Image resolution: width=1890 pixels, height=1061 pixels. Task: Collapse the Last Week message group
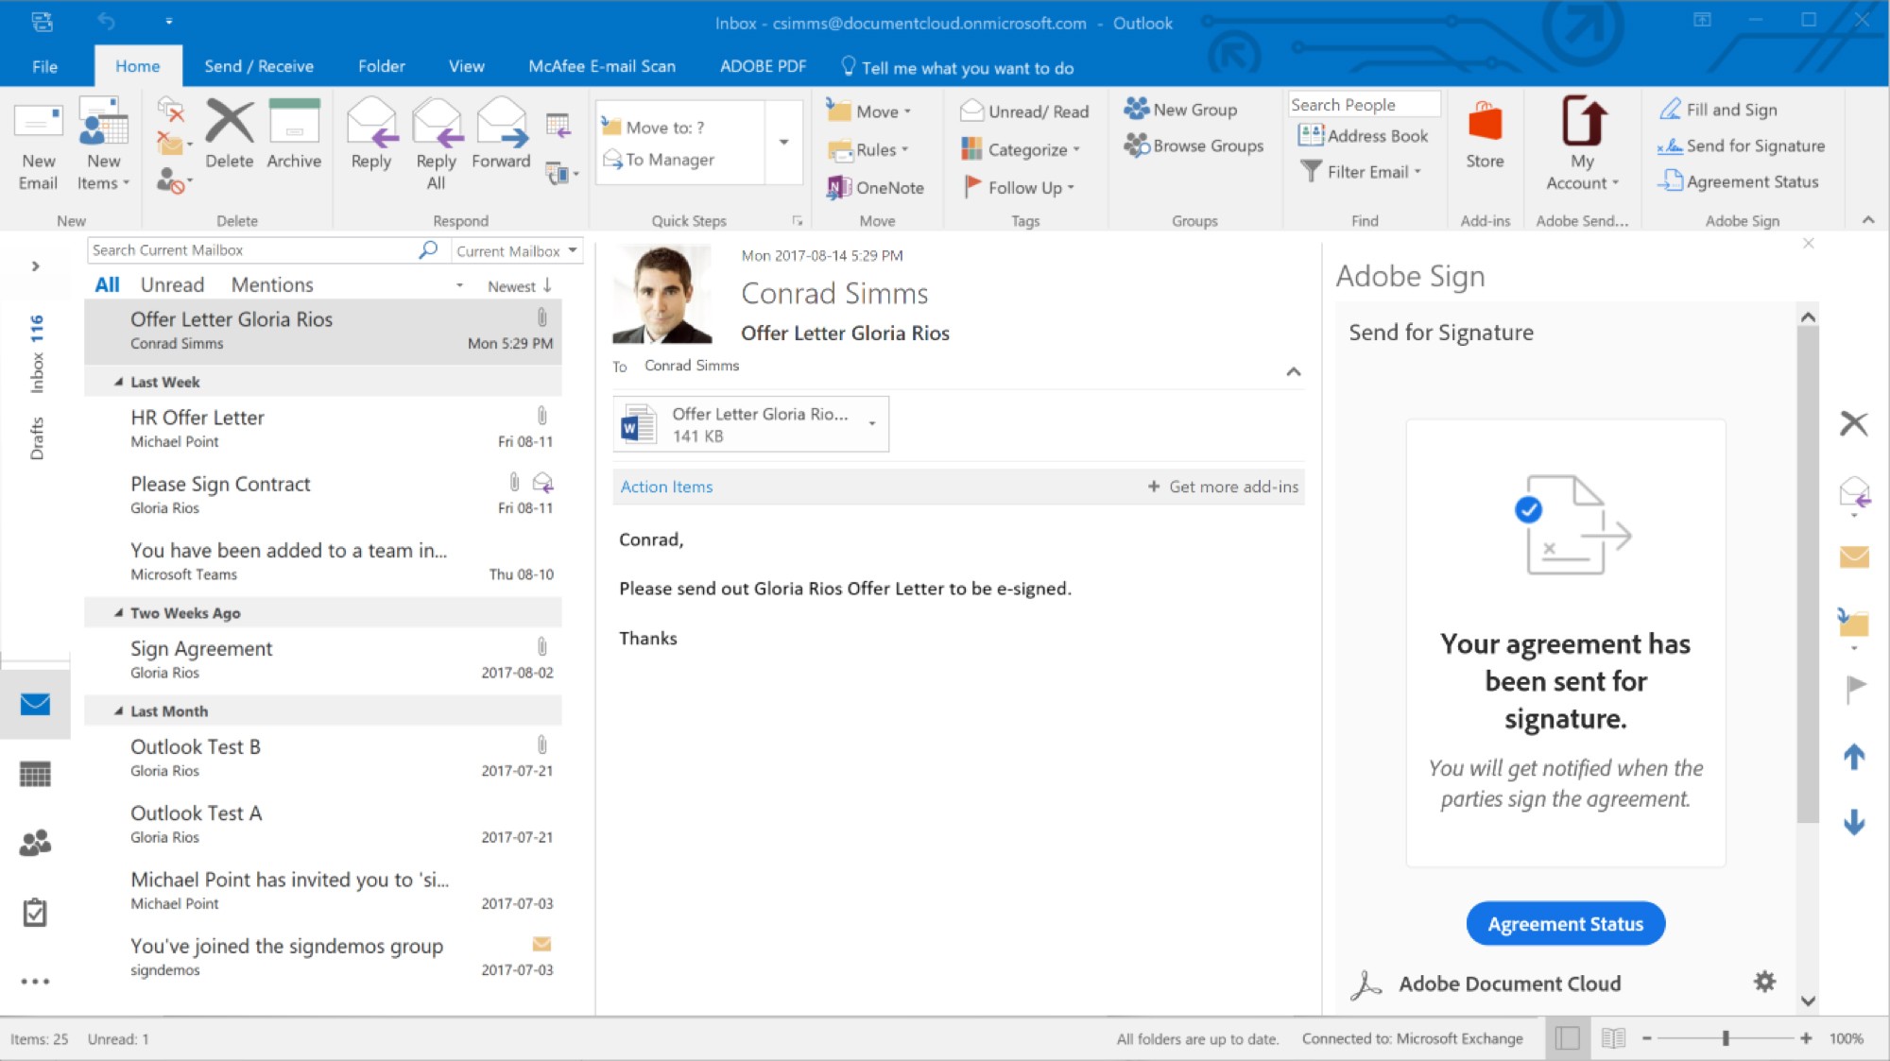[x=119, y=382]
